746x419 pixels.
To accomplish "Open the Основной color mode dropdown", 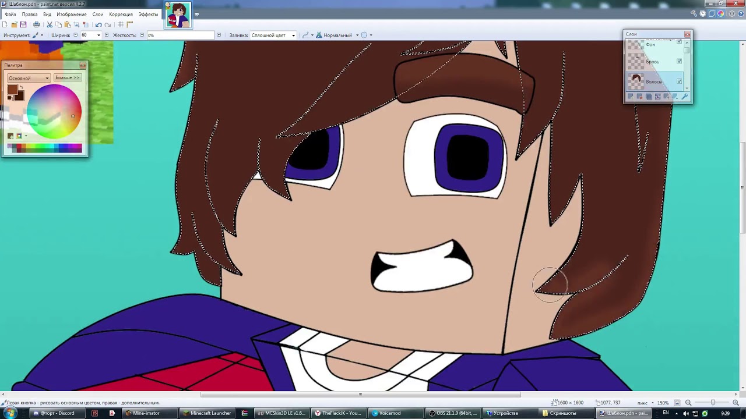I will [x=29, y=78].
